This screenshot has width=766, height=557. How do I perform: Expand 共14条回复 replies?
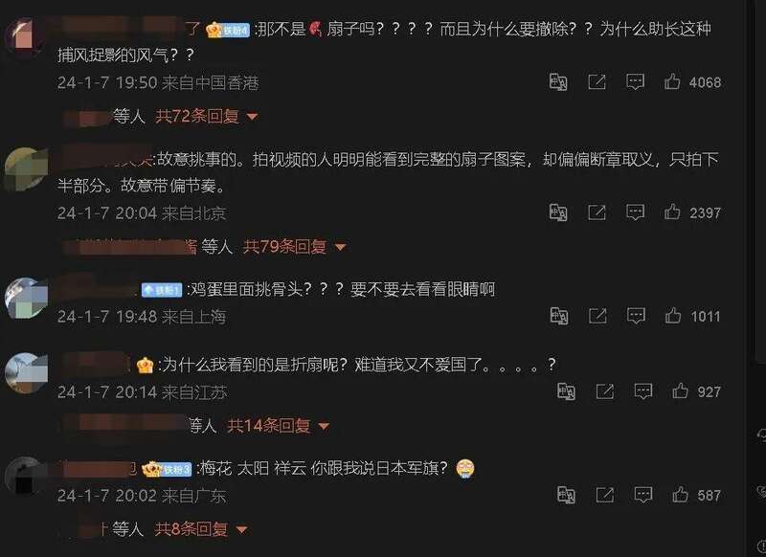click(x=278, y=426)
